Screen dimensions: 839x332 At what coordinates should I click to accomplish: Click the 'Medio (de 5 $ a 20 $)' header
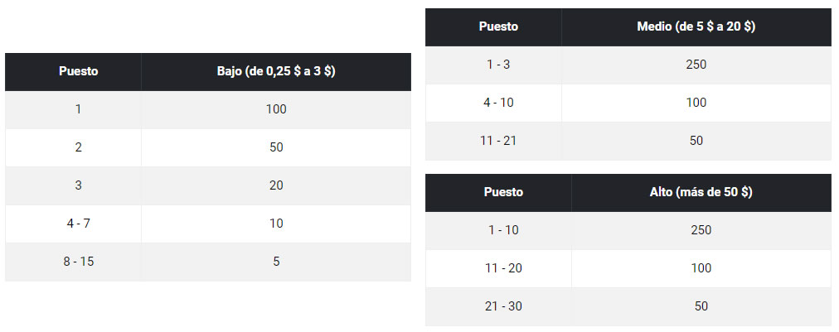696,26
